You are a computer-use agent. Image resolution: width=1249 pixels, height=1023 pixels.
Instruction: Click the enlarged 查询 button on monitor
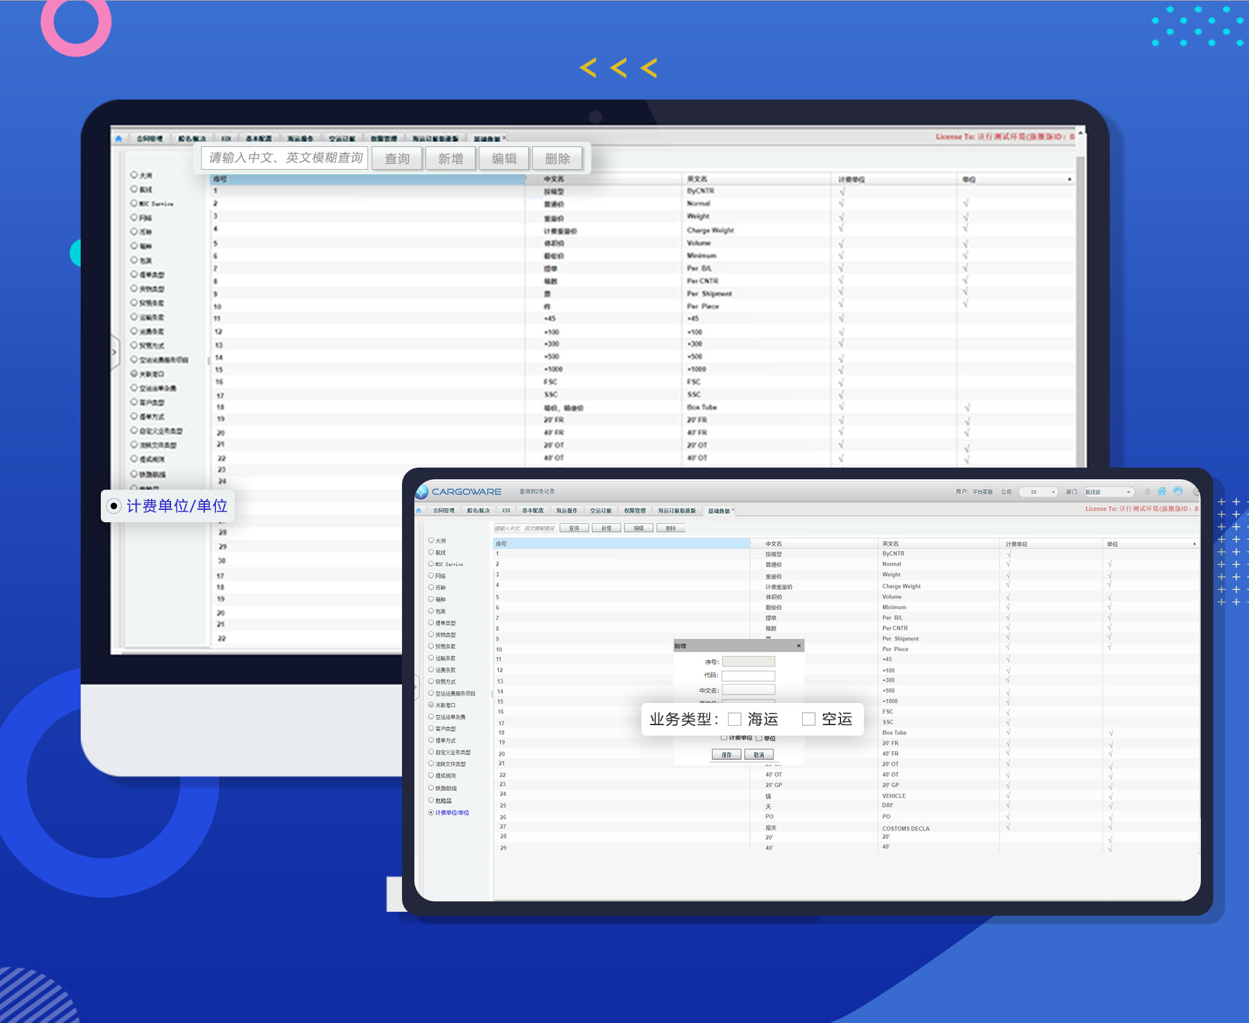pos(397,159)
